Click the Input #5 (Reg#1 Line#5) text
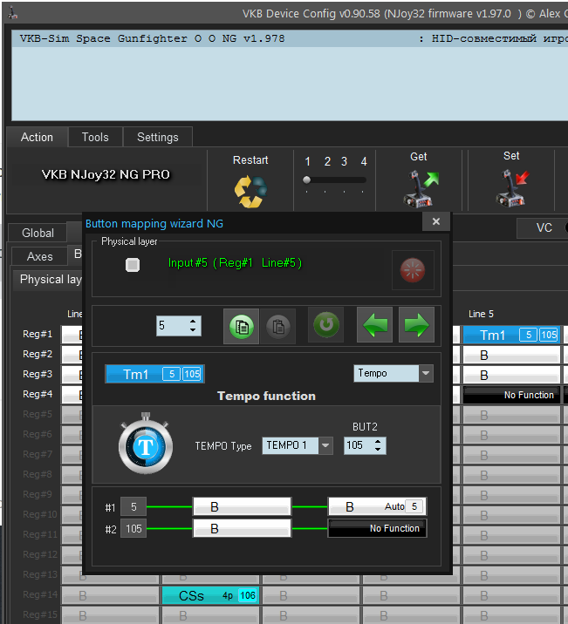 click(x=235, y=262)
